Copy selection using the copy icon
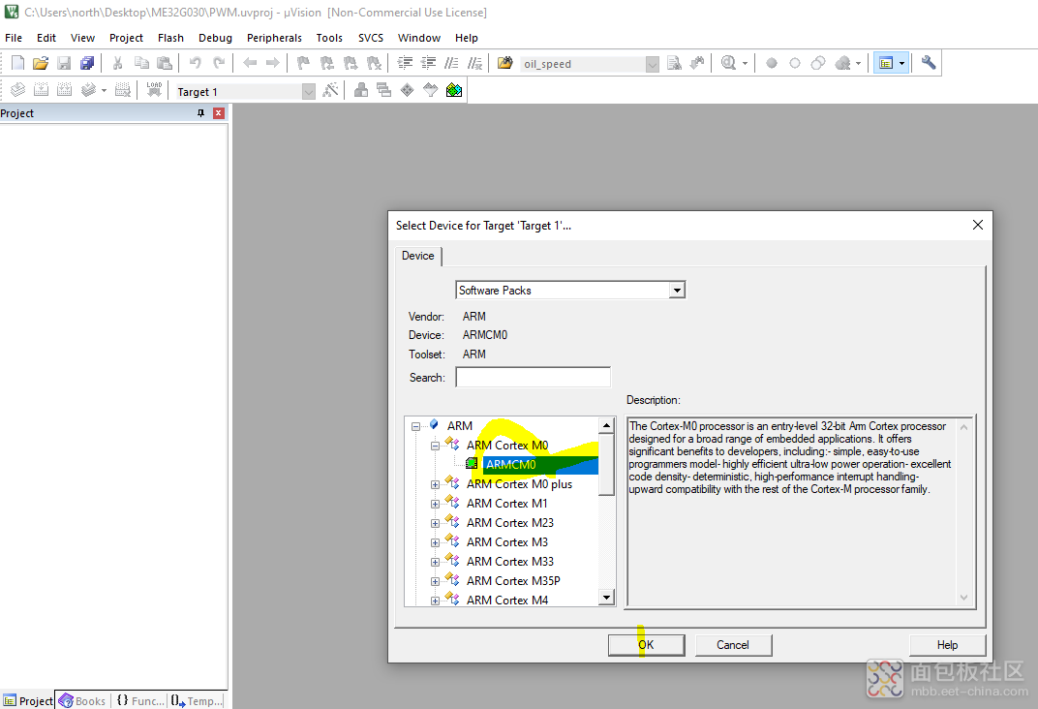 141,63
